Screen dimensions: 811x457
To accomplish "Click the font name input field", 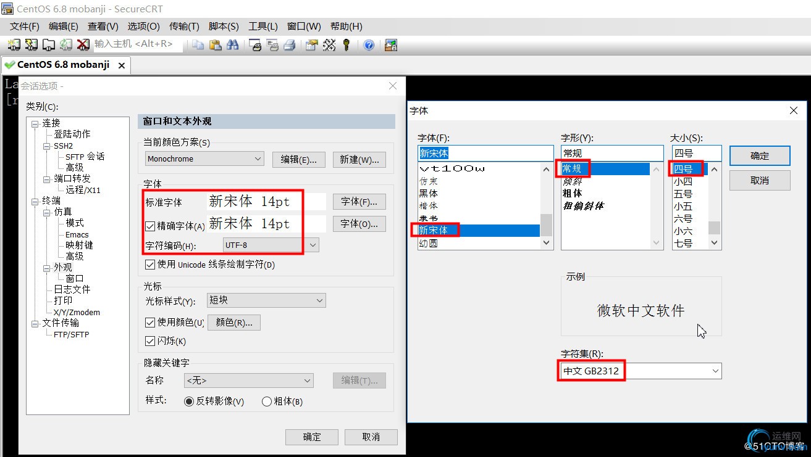I will tap(485, 153).
